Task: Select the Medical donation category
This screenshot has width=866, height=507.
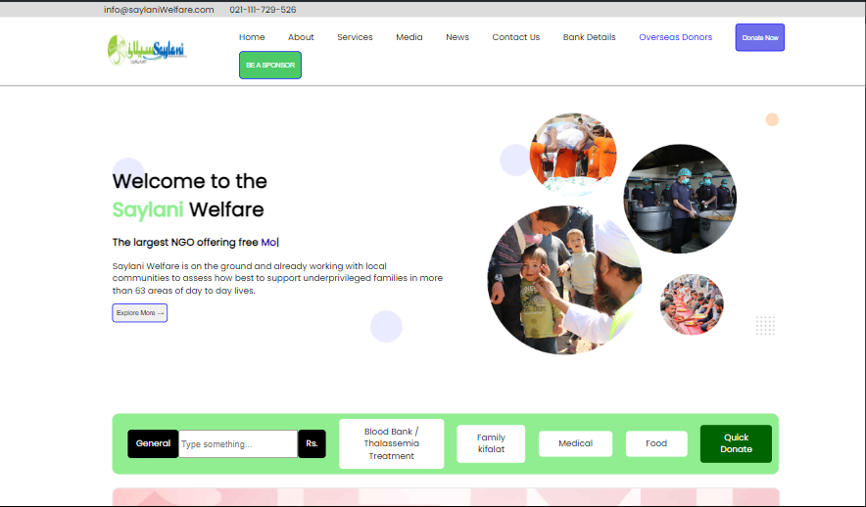Action: click(575, 443)
